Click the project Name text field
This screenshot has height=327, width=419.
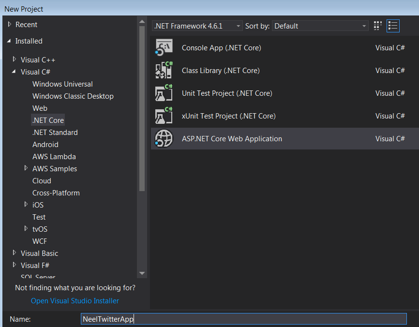(x=243, y=319)
